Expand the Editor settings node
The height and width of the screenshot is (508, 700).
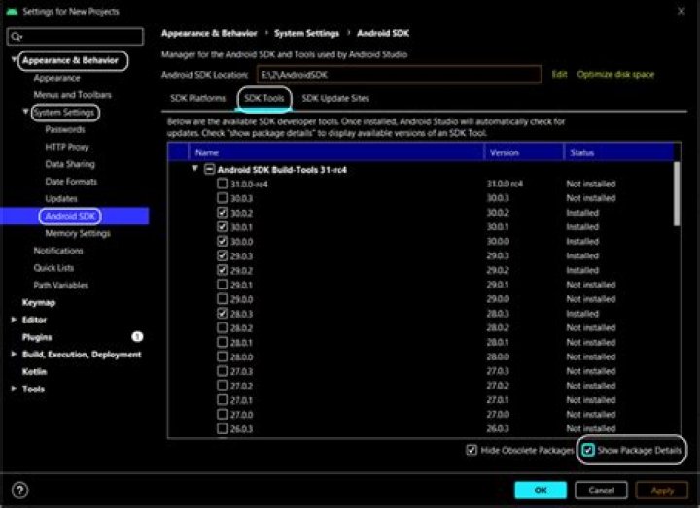tap(14, 320)
